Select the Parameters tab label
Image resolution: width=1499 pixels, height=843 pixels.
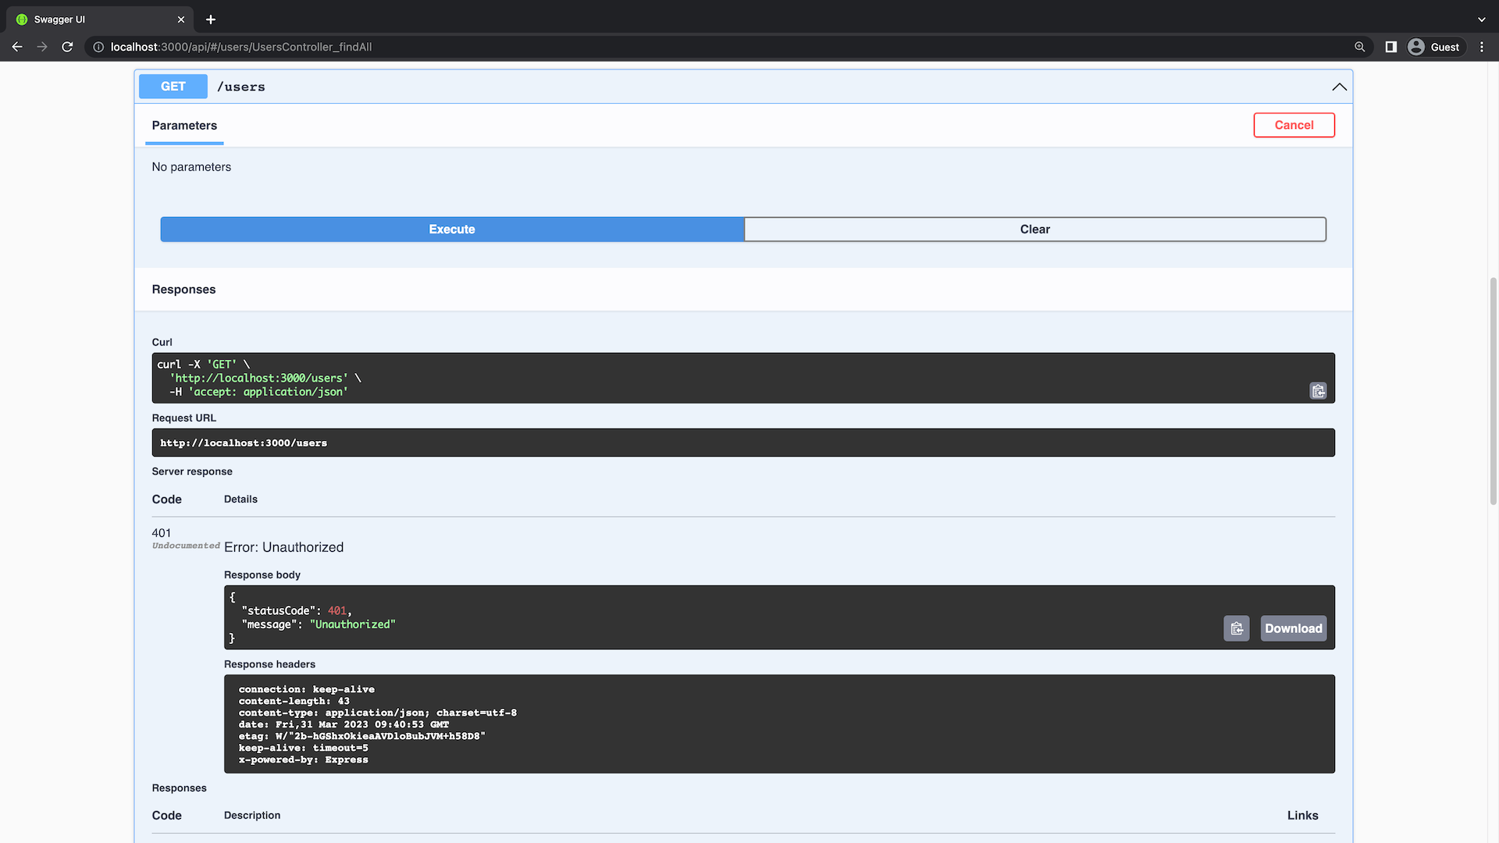[183, 125]
